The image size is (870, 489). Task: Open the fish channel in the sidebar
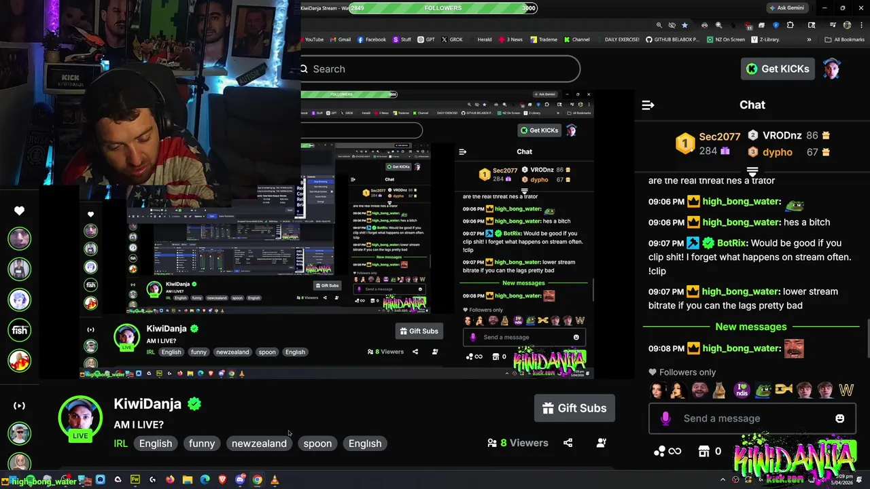(19, 330)
